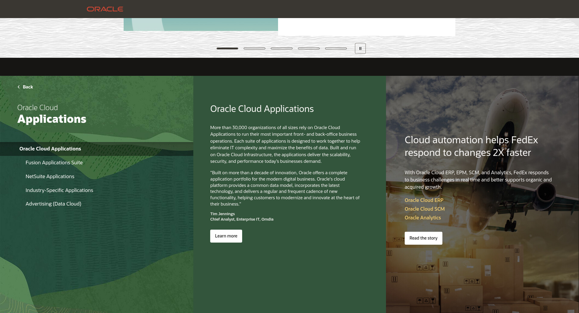Open NetSuite Applications
Viewport: 579px width, 313px height.
50,176
